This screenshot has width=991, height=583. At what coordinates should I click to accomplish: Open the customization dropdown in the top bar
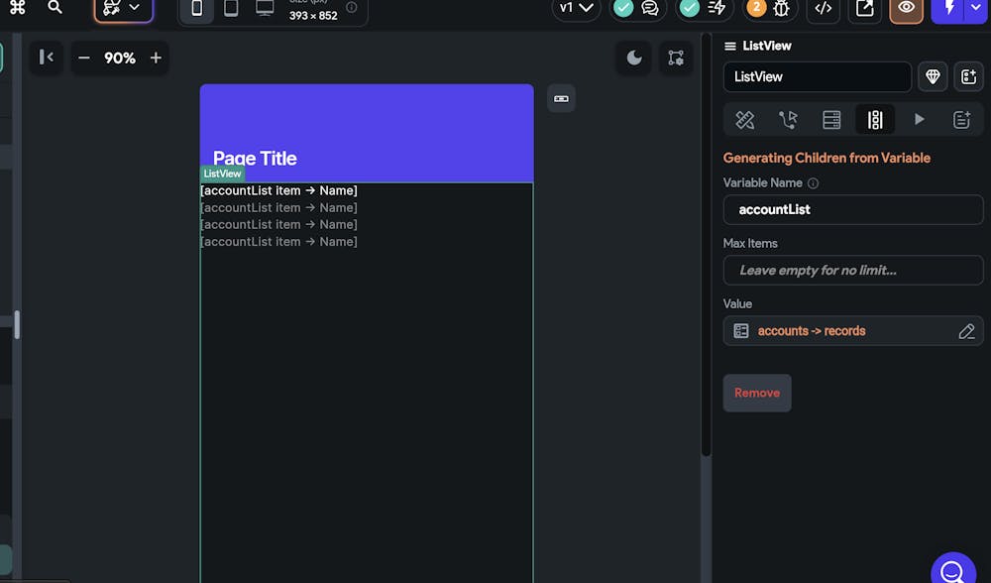123,8
